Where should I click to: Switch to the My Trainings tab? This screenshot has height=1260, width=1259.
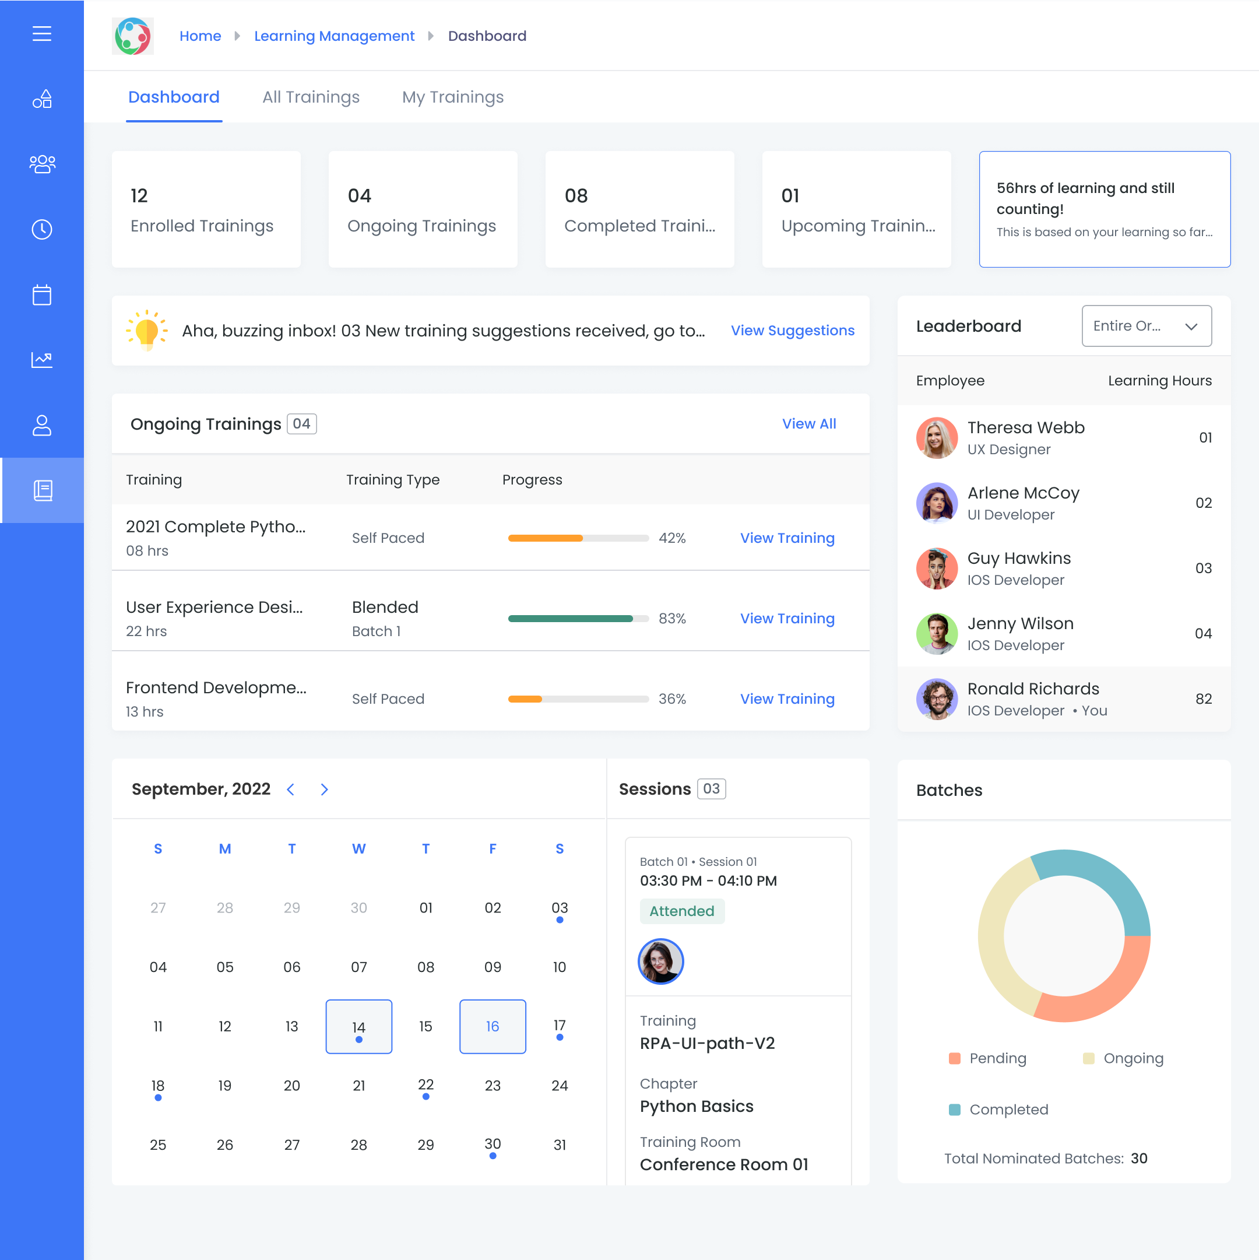tap(452, 97)
